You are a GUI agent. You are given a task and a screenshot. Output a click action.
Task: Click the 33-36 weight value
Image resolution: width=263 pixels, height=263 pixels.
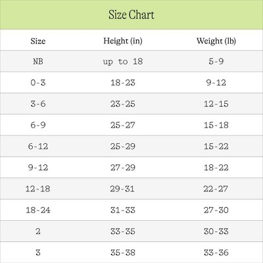coord(216,252)
